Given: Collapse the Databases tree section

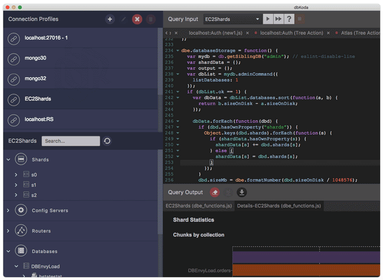Looking at the screenshot, I should 8,251.
